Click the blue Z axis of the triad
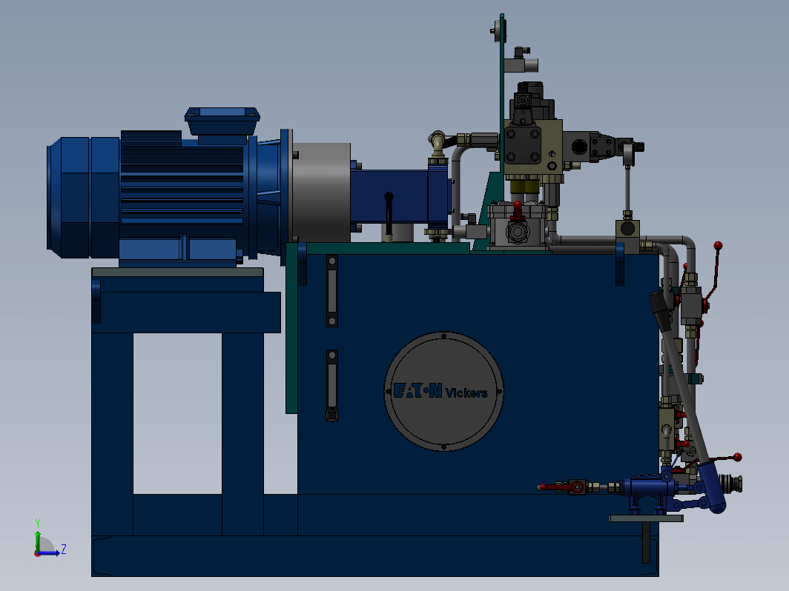 click(49, 553)
